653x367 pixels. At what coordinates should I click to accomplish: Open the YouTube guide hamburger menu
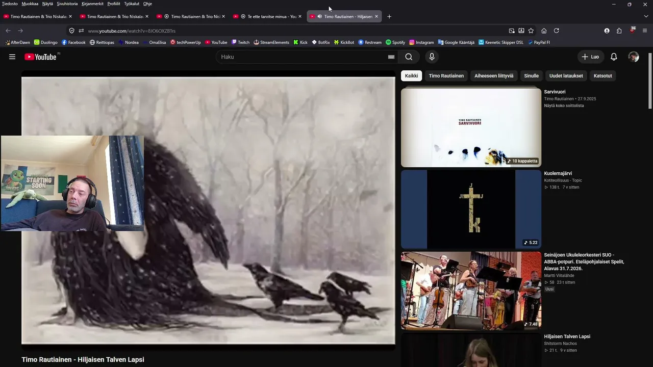coord(12,57)
